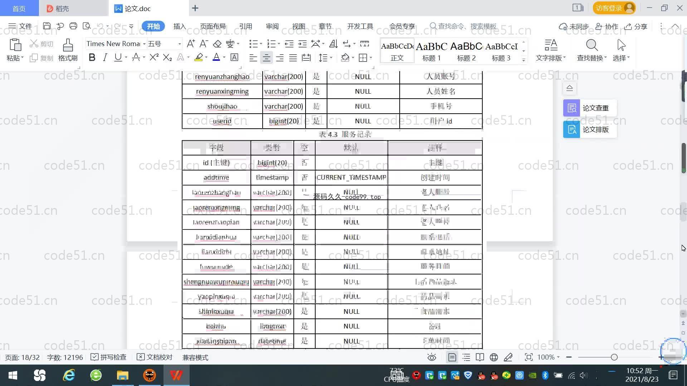Expand the styles gallery

pyautogui.click(x=523, y=60)
